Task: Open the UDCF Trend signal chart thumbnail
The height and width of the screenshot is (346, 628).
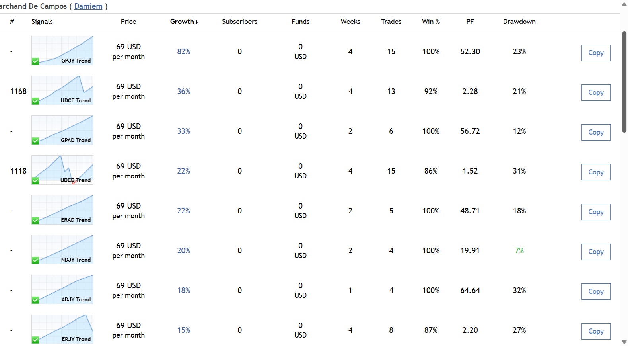Action: [62, 90]
